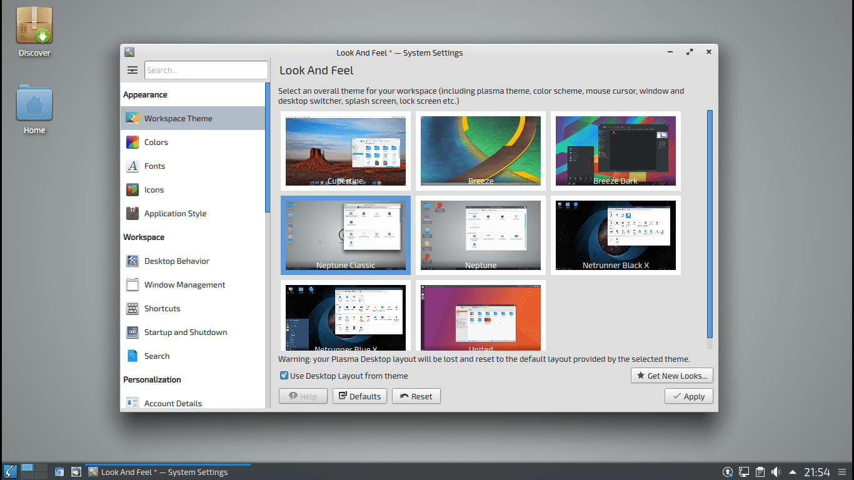This screenshot has height=480, width=854.
Task: Open the Workspace Theme category icon
Action: (132, 118)
